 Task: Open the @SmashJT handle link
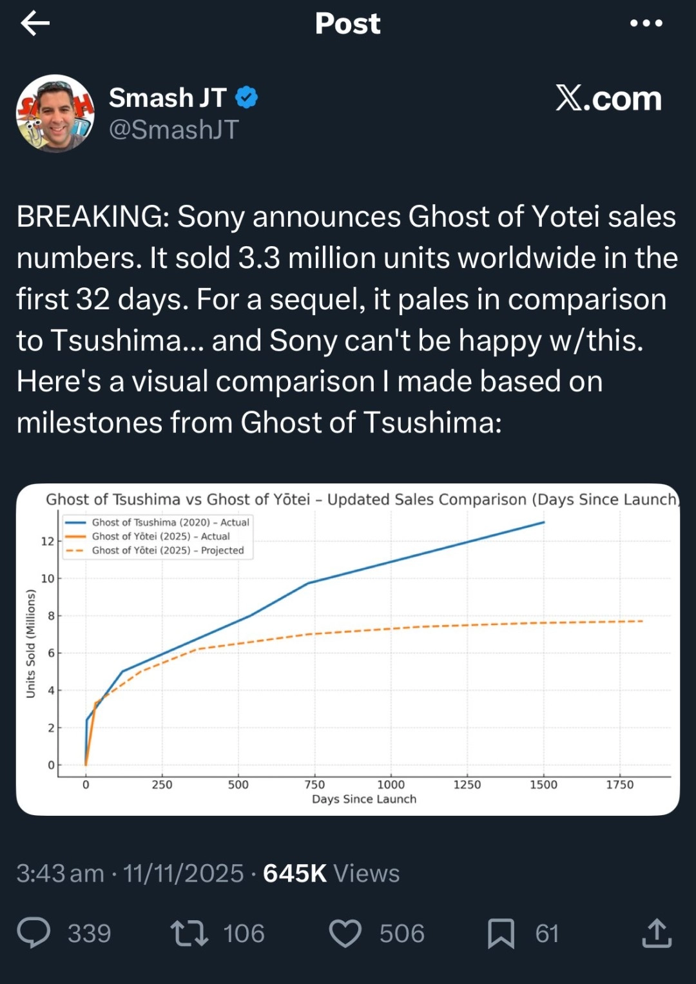tap(174, 130)
